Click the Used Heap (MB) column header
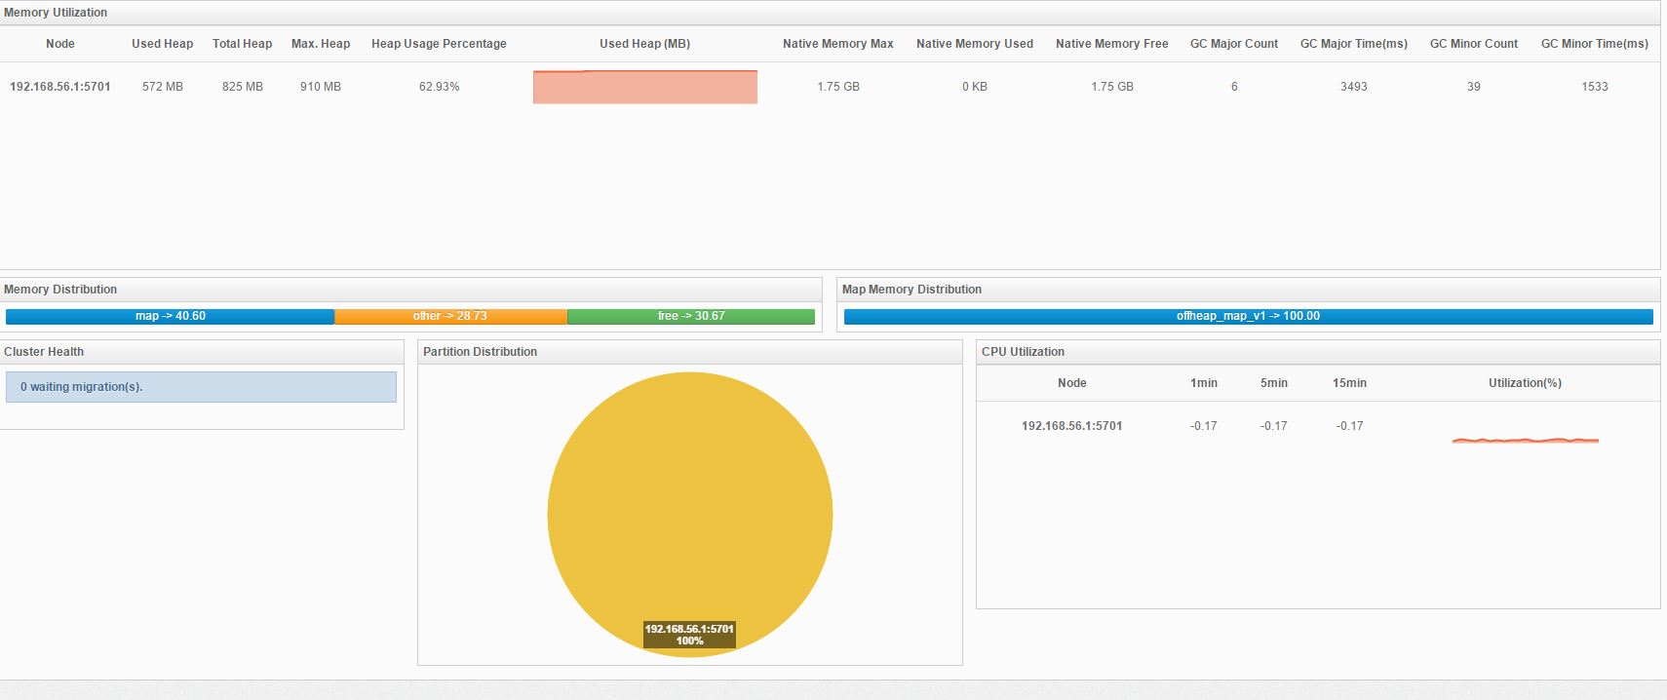Screen dimensions: 1667x700 tap(645, 44)
